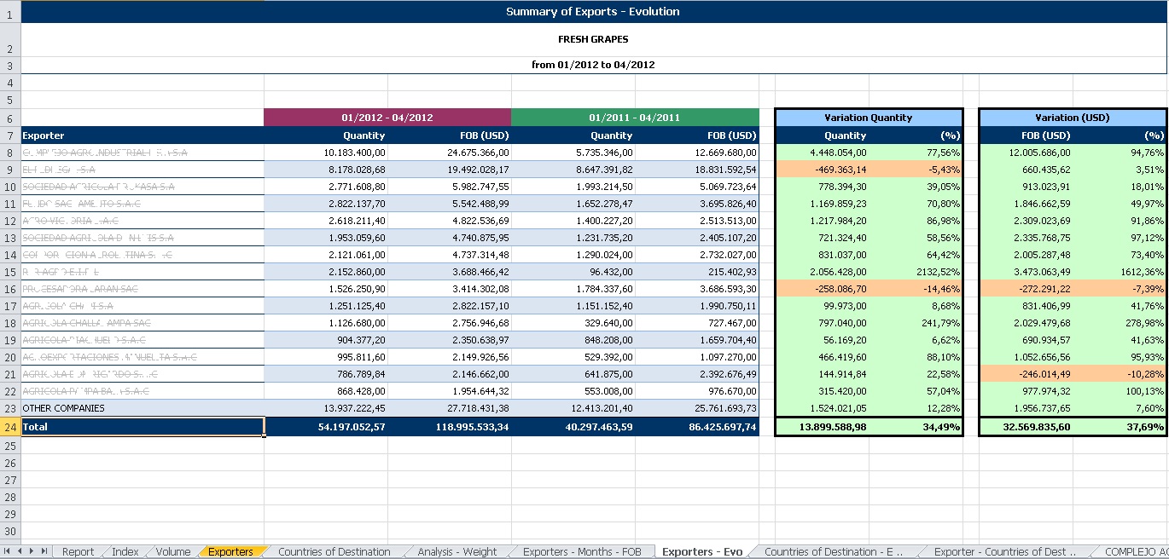Open Exporters - Months - FOB tab
1169x559 pixels.
pyautogui.click(x=581, y=551)
